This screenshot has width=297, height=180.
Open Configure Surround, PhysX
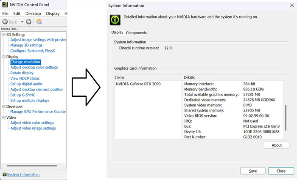point(33,51)
